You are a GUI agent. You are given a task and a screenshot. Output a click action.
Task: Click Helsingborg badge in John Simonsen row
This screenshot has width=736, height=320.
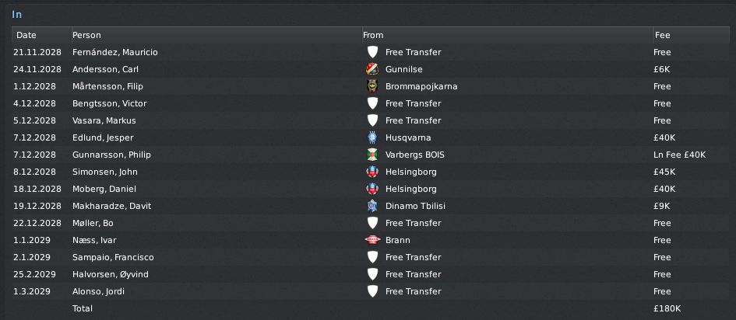372,172
